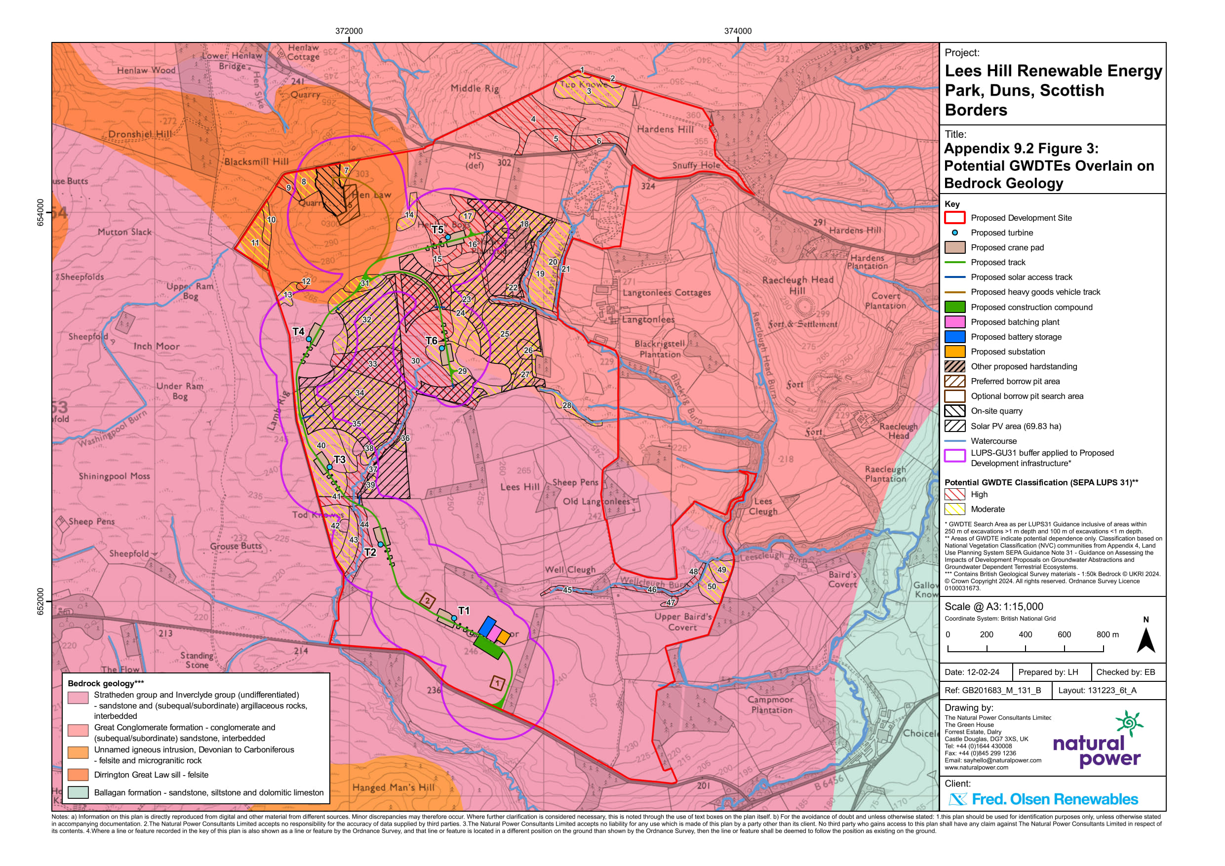This screenshot has width=1225, height=866.
Task: Click the Ballagan formation geology swatch
Action: point(78,792)
